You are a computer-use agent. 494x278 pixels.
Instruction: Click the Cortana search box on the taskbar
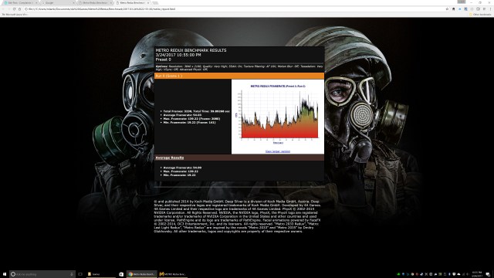tap(42, 274)
